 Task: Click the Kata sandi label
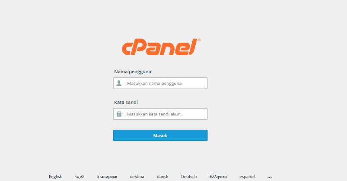click(126, 103)
